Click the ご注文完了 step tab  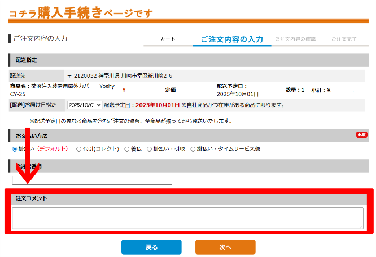coord(344,39)
